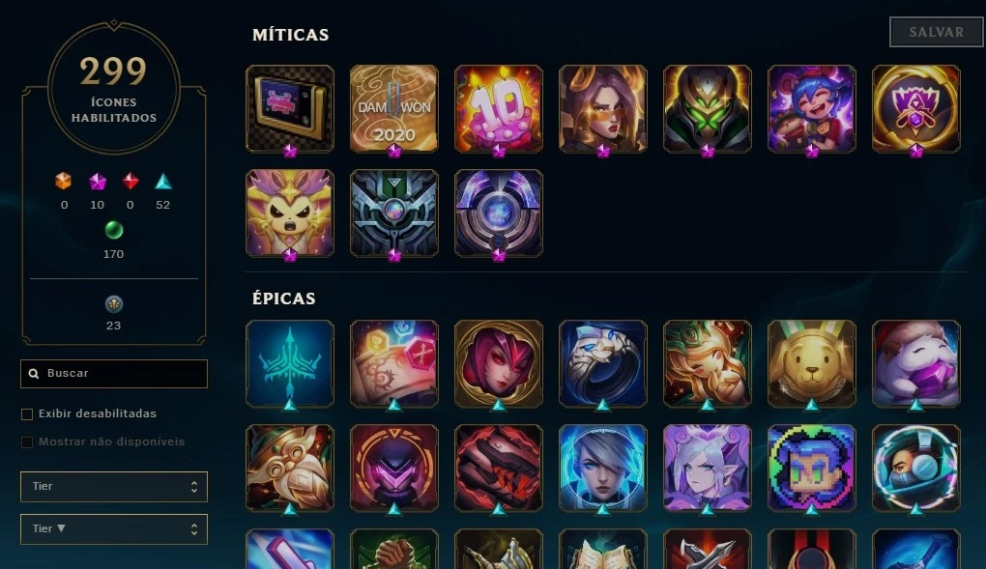
Task: Choose the red-hooded woman epic icon
Action: click(498, 363)
